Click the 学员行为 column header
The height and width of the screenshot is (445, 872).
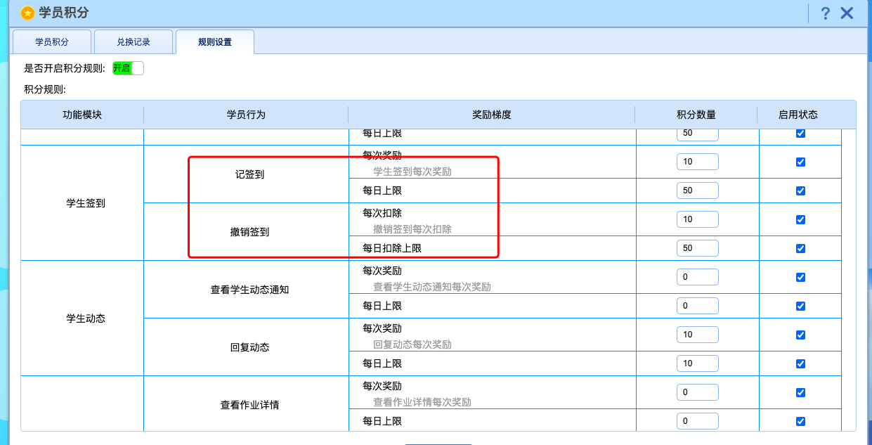[x=246, y=115]
